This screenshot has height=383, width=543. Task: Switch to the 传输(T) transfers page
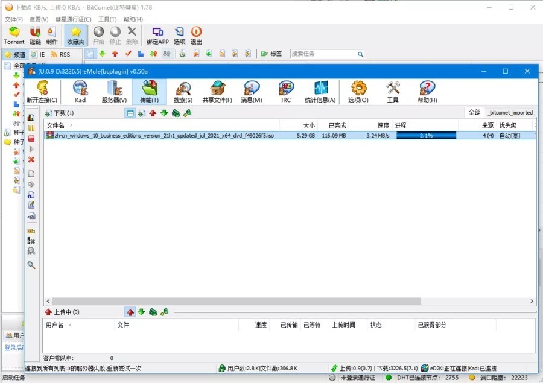(149, 92)
